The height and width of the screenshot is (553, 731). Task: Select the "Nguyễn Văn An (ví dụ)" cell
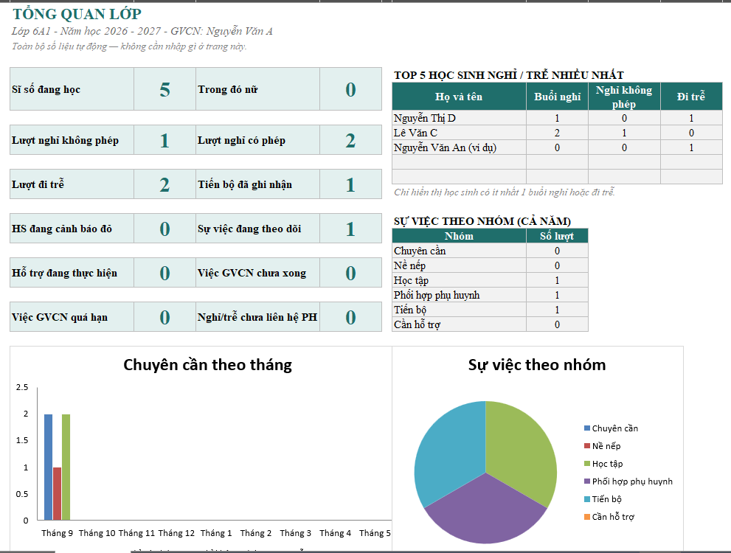click(x=460, y=147)
